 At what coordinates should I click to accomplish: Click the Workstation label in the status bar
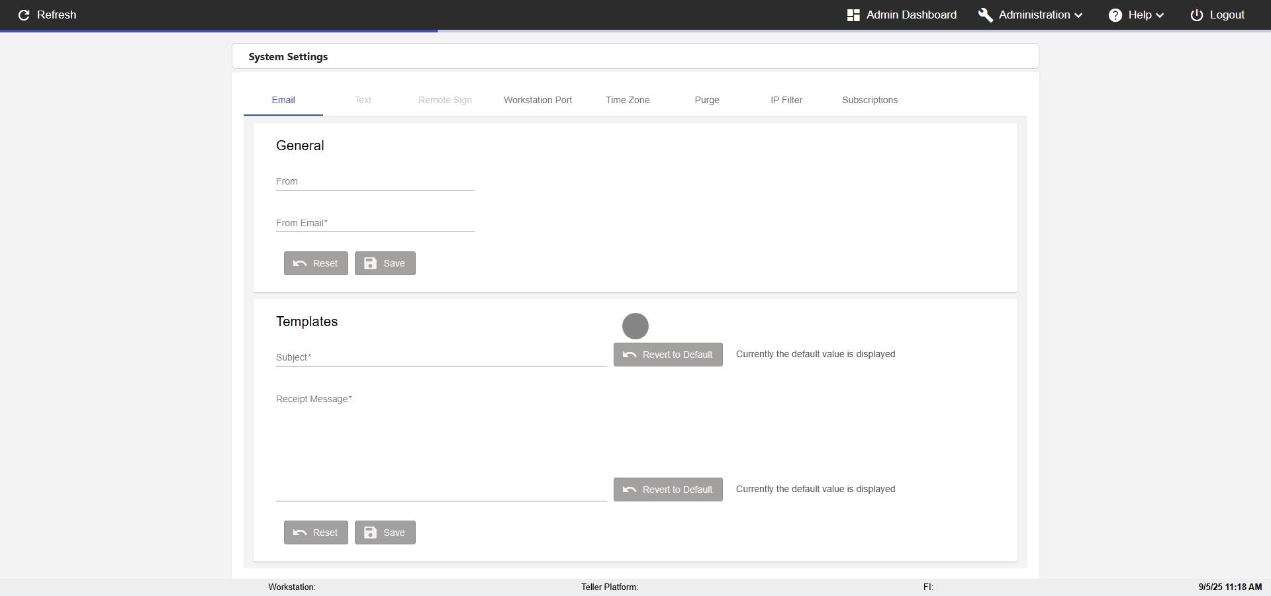pyautogui.click(x=292, y=587)
